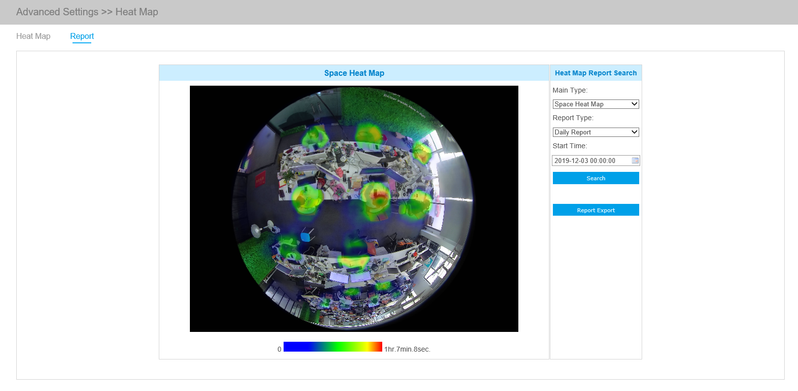Open the Main Type dropdown

(596, 104)
